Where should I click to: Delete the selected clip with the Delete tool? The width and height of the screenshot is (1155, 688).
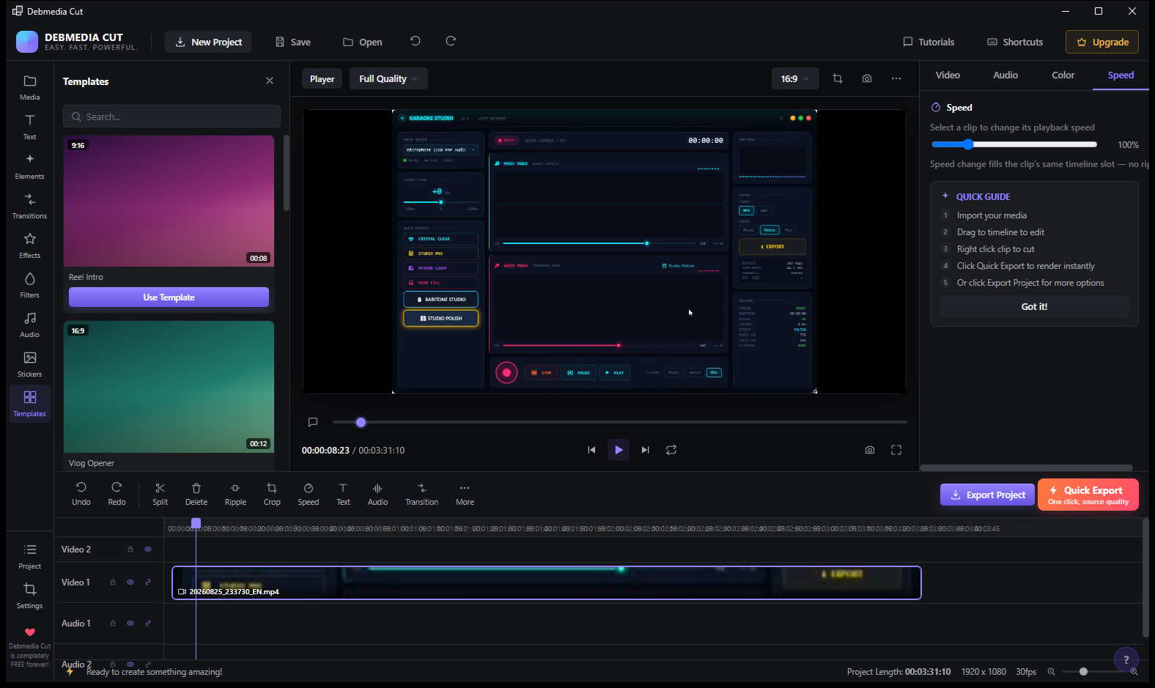pos(196,494)
